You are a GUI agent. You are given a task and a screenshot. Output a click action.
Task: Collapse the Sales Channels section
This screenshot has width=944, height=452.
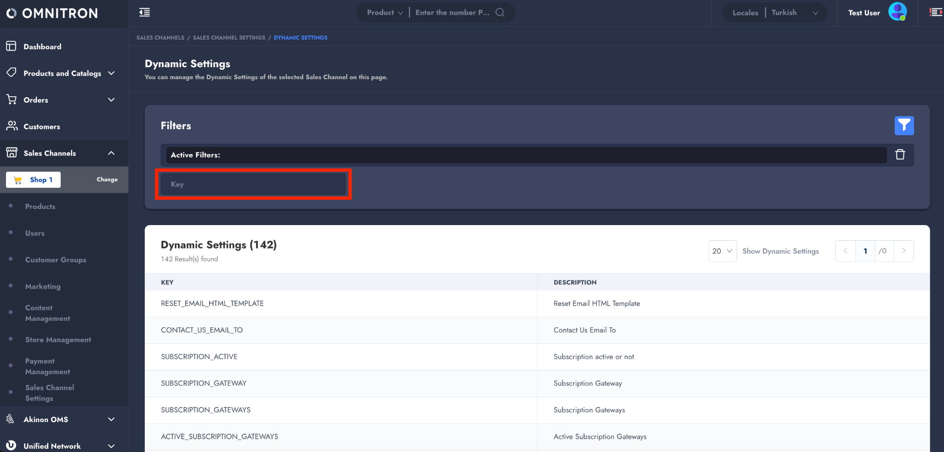111,153
